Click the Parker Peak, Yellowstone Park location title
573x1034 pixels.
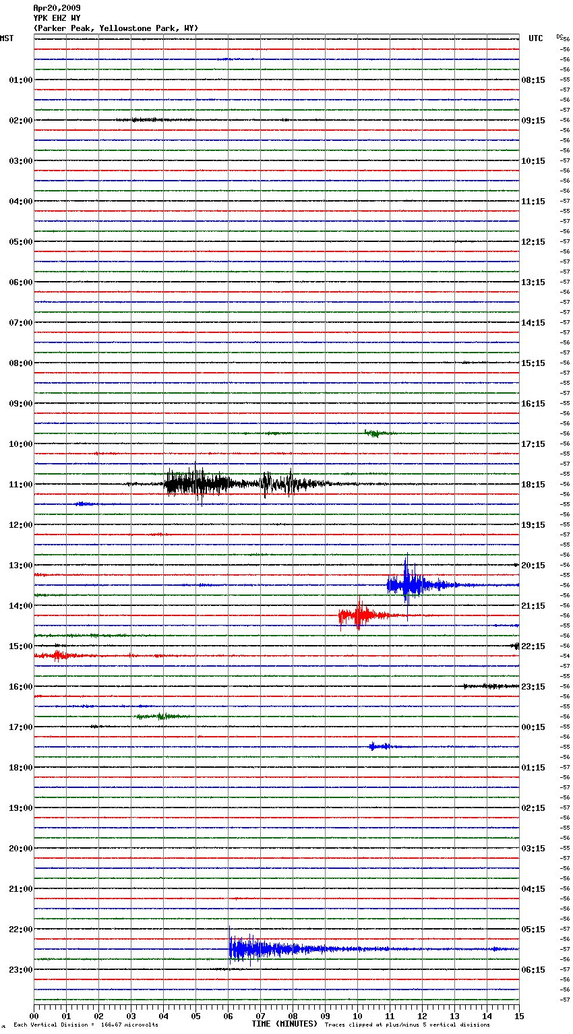pyautogui.click(x=115, y=28)
